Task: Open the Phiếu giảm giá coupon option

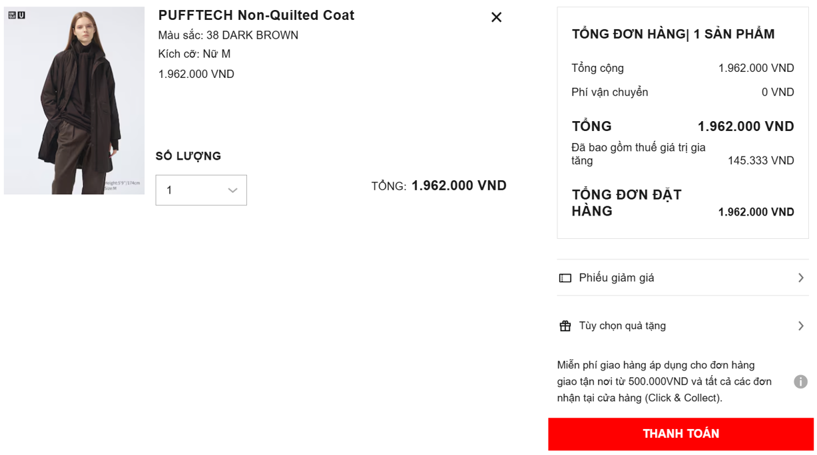Action: (x=617, y=278)
